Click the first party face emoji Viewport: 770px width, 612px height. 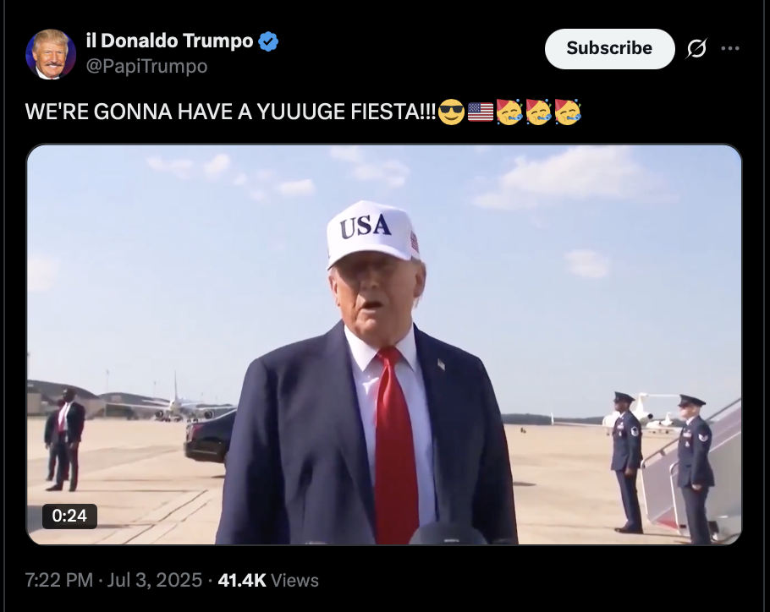click(x=509, y=112)
